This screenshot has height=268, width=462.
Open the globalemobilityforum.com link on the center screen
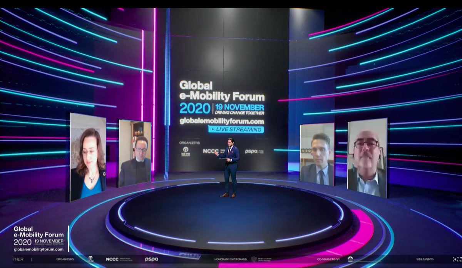(x=222, y=121)
